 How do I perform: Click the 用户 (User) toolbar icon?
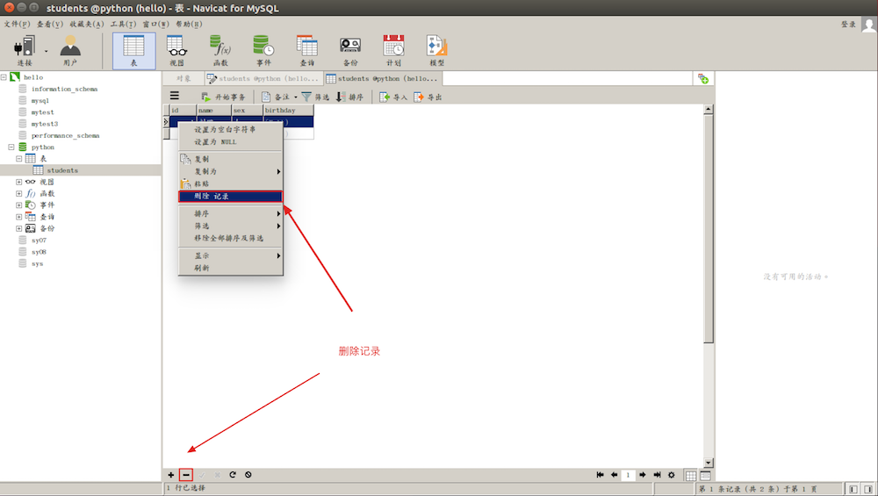click(x=70, y=50)
